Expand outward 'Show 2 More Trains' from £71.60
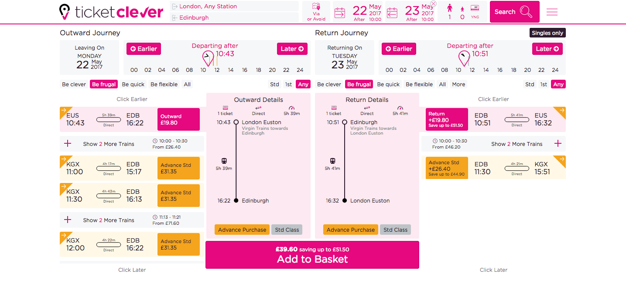The width and height of the screenshot is (626, 284). (x=68, y=220)
